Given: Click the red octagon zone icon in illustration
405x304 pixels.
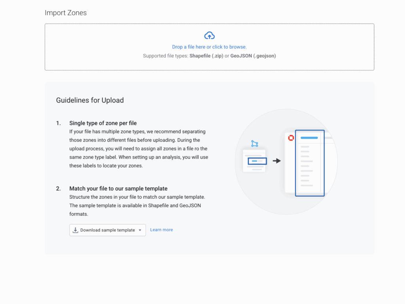Looking at the screenshot, I should pyautogui.click(x=291, y=138).
